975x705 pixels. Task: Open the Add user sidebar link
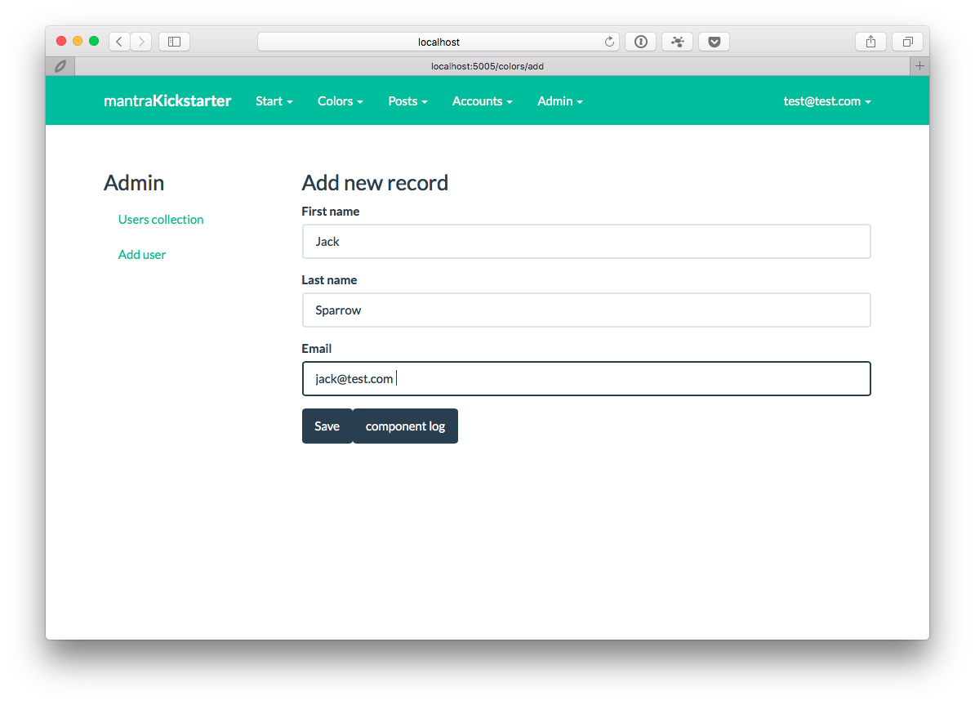click(x=142, y=255)
